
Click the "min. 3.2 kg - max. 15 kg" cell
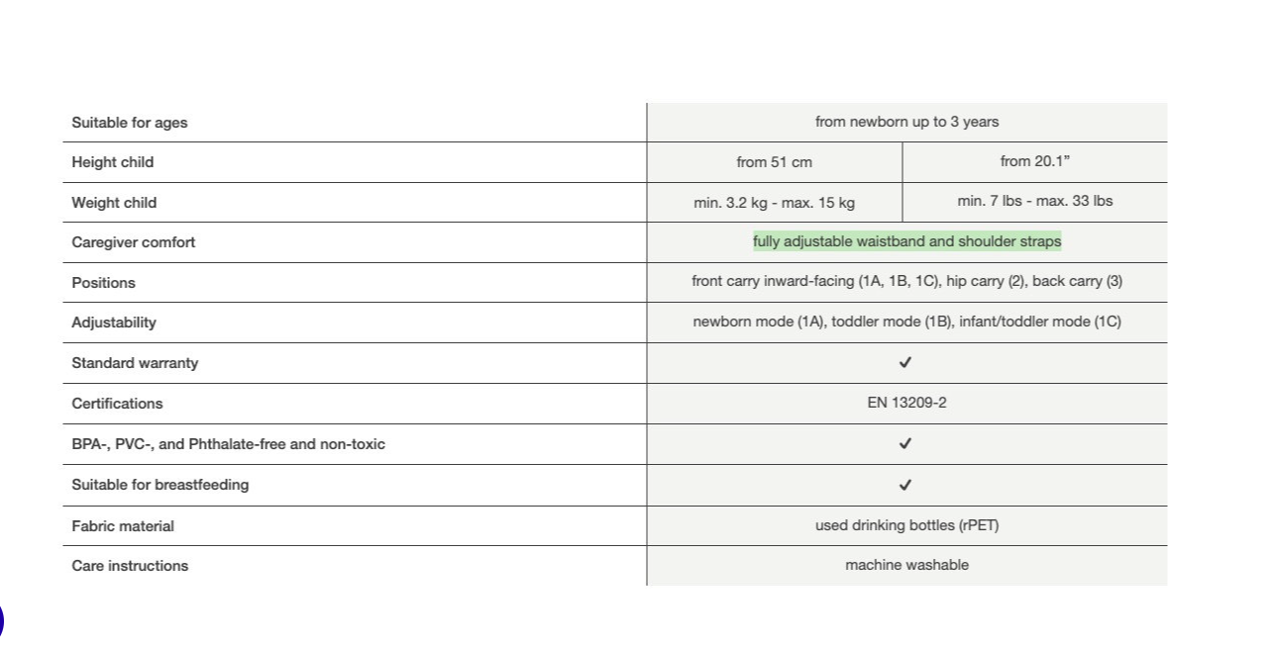774,203
